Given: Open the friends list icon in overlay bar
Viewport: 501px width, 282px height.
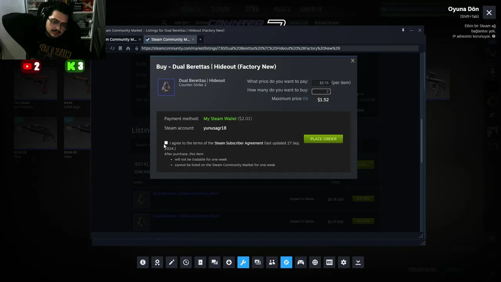Looking at the screenshot, I should coord(272,262).
